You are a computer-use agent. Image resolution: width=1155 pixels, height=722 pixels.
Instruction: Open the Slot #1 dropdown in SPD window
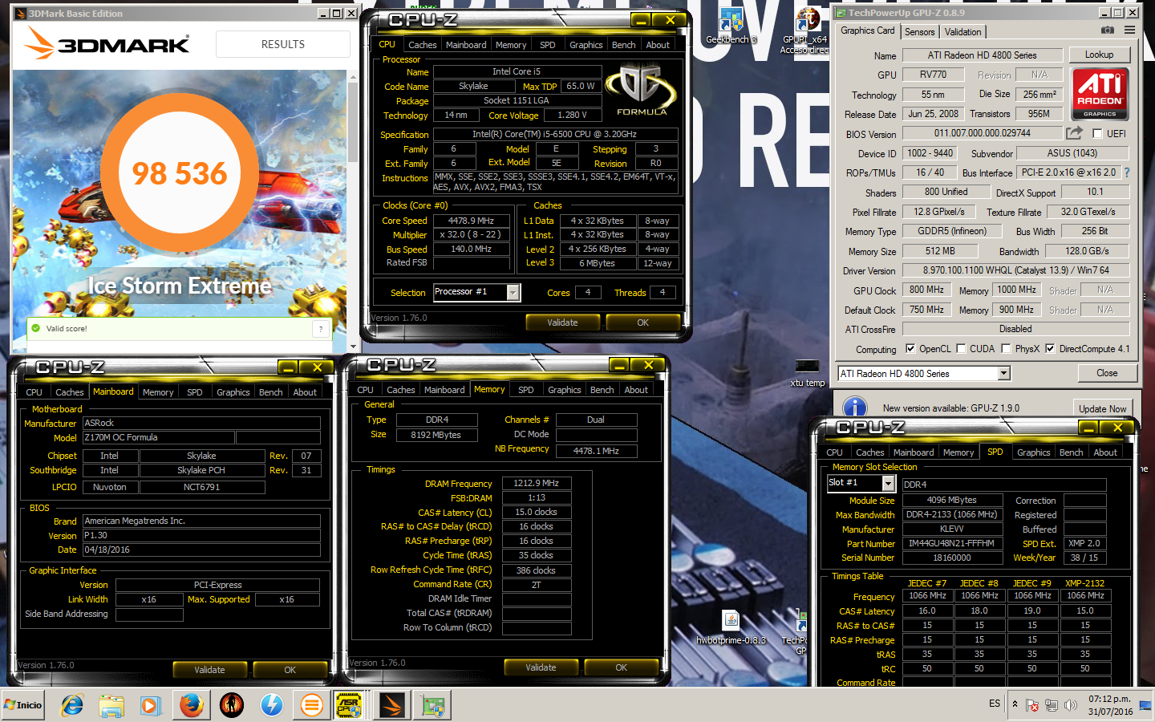[x=888, y=483]
